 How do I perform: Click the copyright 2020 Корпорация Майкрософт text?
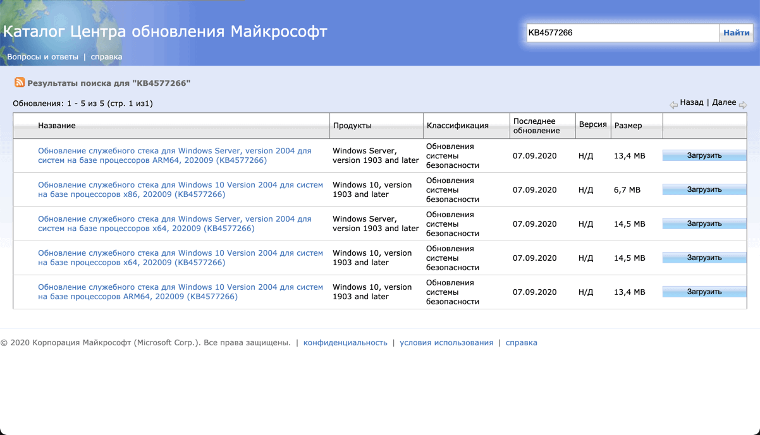(x=145, y=343)
